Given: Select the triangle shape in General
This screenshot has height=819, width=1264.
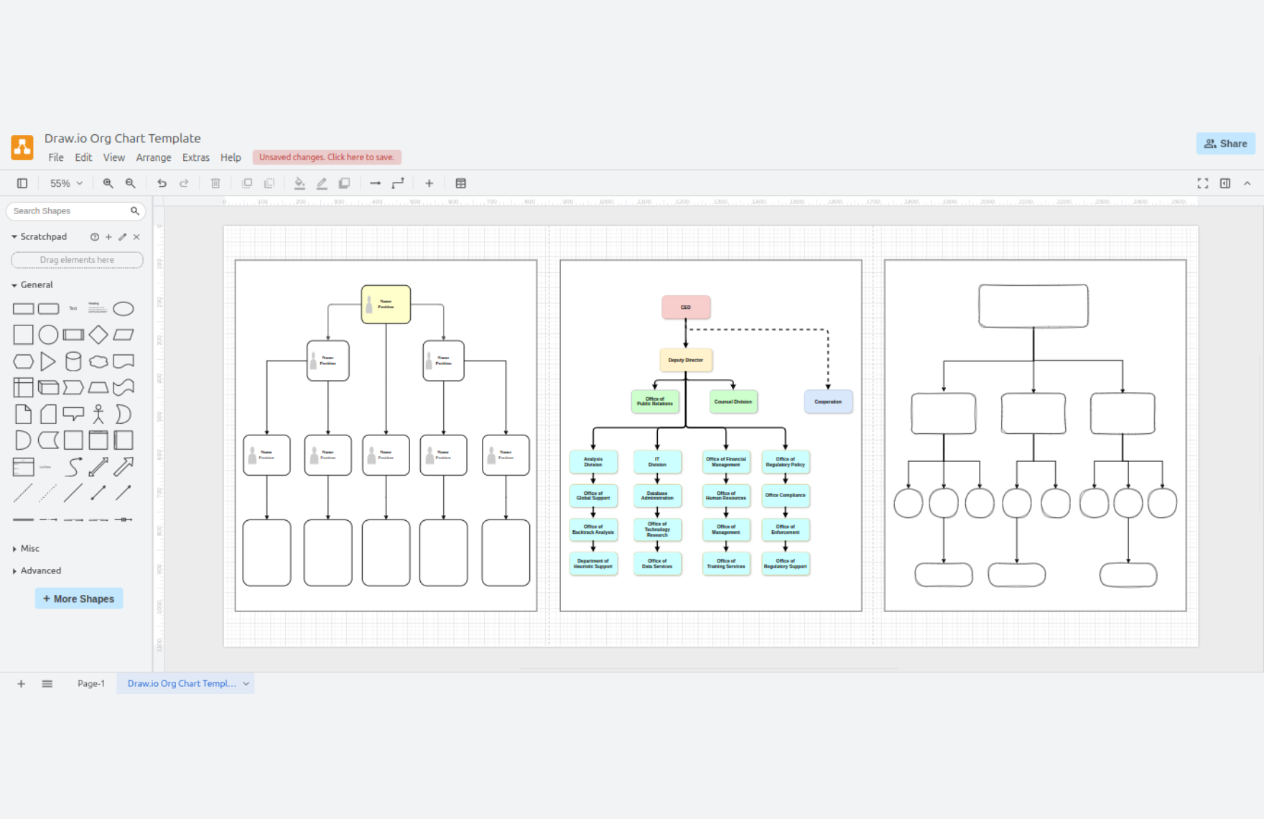Looking at the screenshot, I should coord(48,361).
